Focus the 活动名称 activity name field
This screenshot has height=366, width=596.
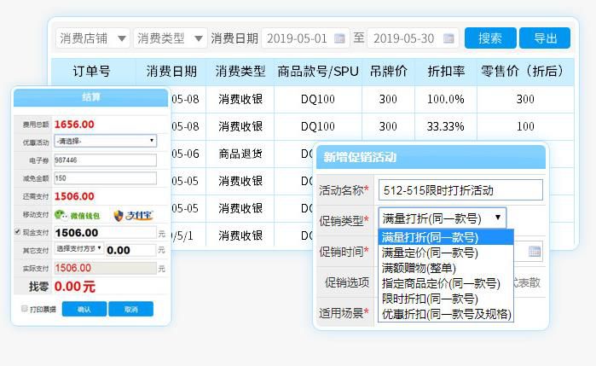coord(460,190)
